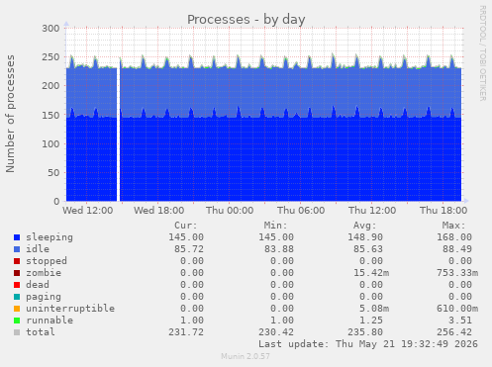Image resolution: width=492 pixels, height=367 pixels.
Task: Click the zombie legend color swatch
Action: click(17, 273)
